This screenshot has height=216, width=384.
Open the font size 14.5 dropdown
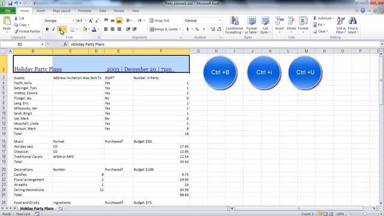pos(85,20)
